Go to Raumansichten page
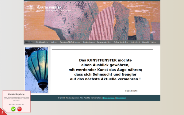This screenshot has height=115, width=184. (x=104, y=42)
